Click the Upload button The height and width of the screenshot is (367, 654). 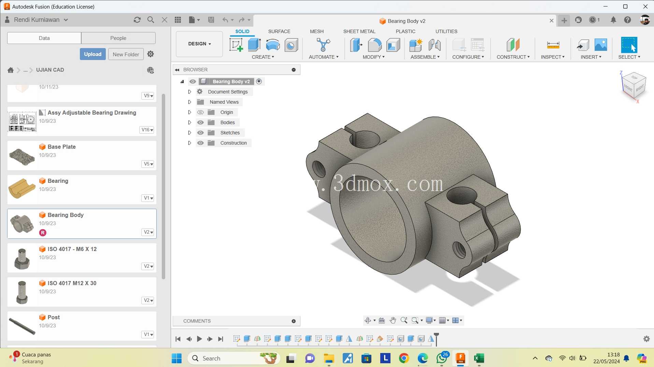point(93,54)
